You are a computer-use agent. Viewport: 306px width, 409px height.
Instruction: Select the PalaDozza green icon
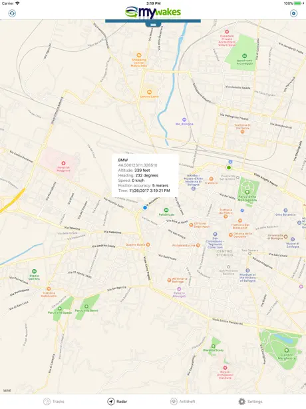coord(166,210)
